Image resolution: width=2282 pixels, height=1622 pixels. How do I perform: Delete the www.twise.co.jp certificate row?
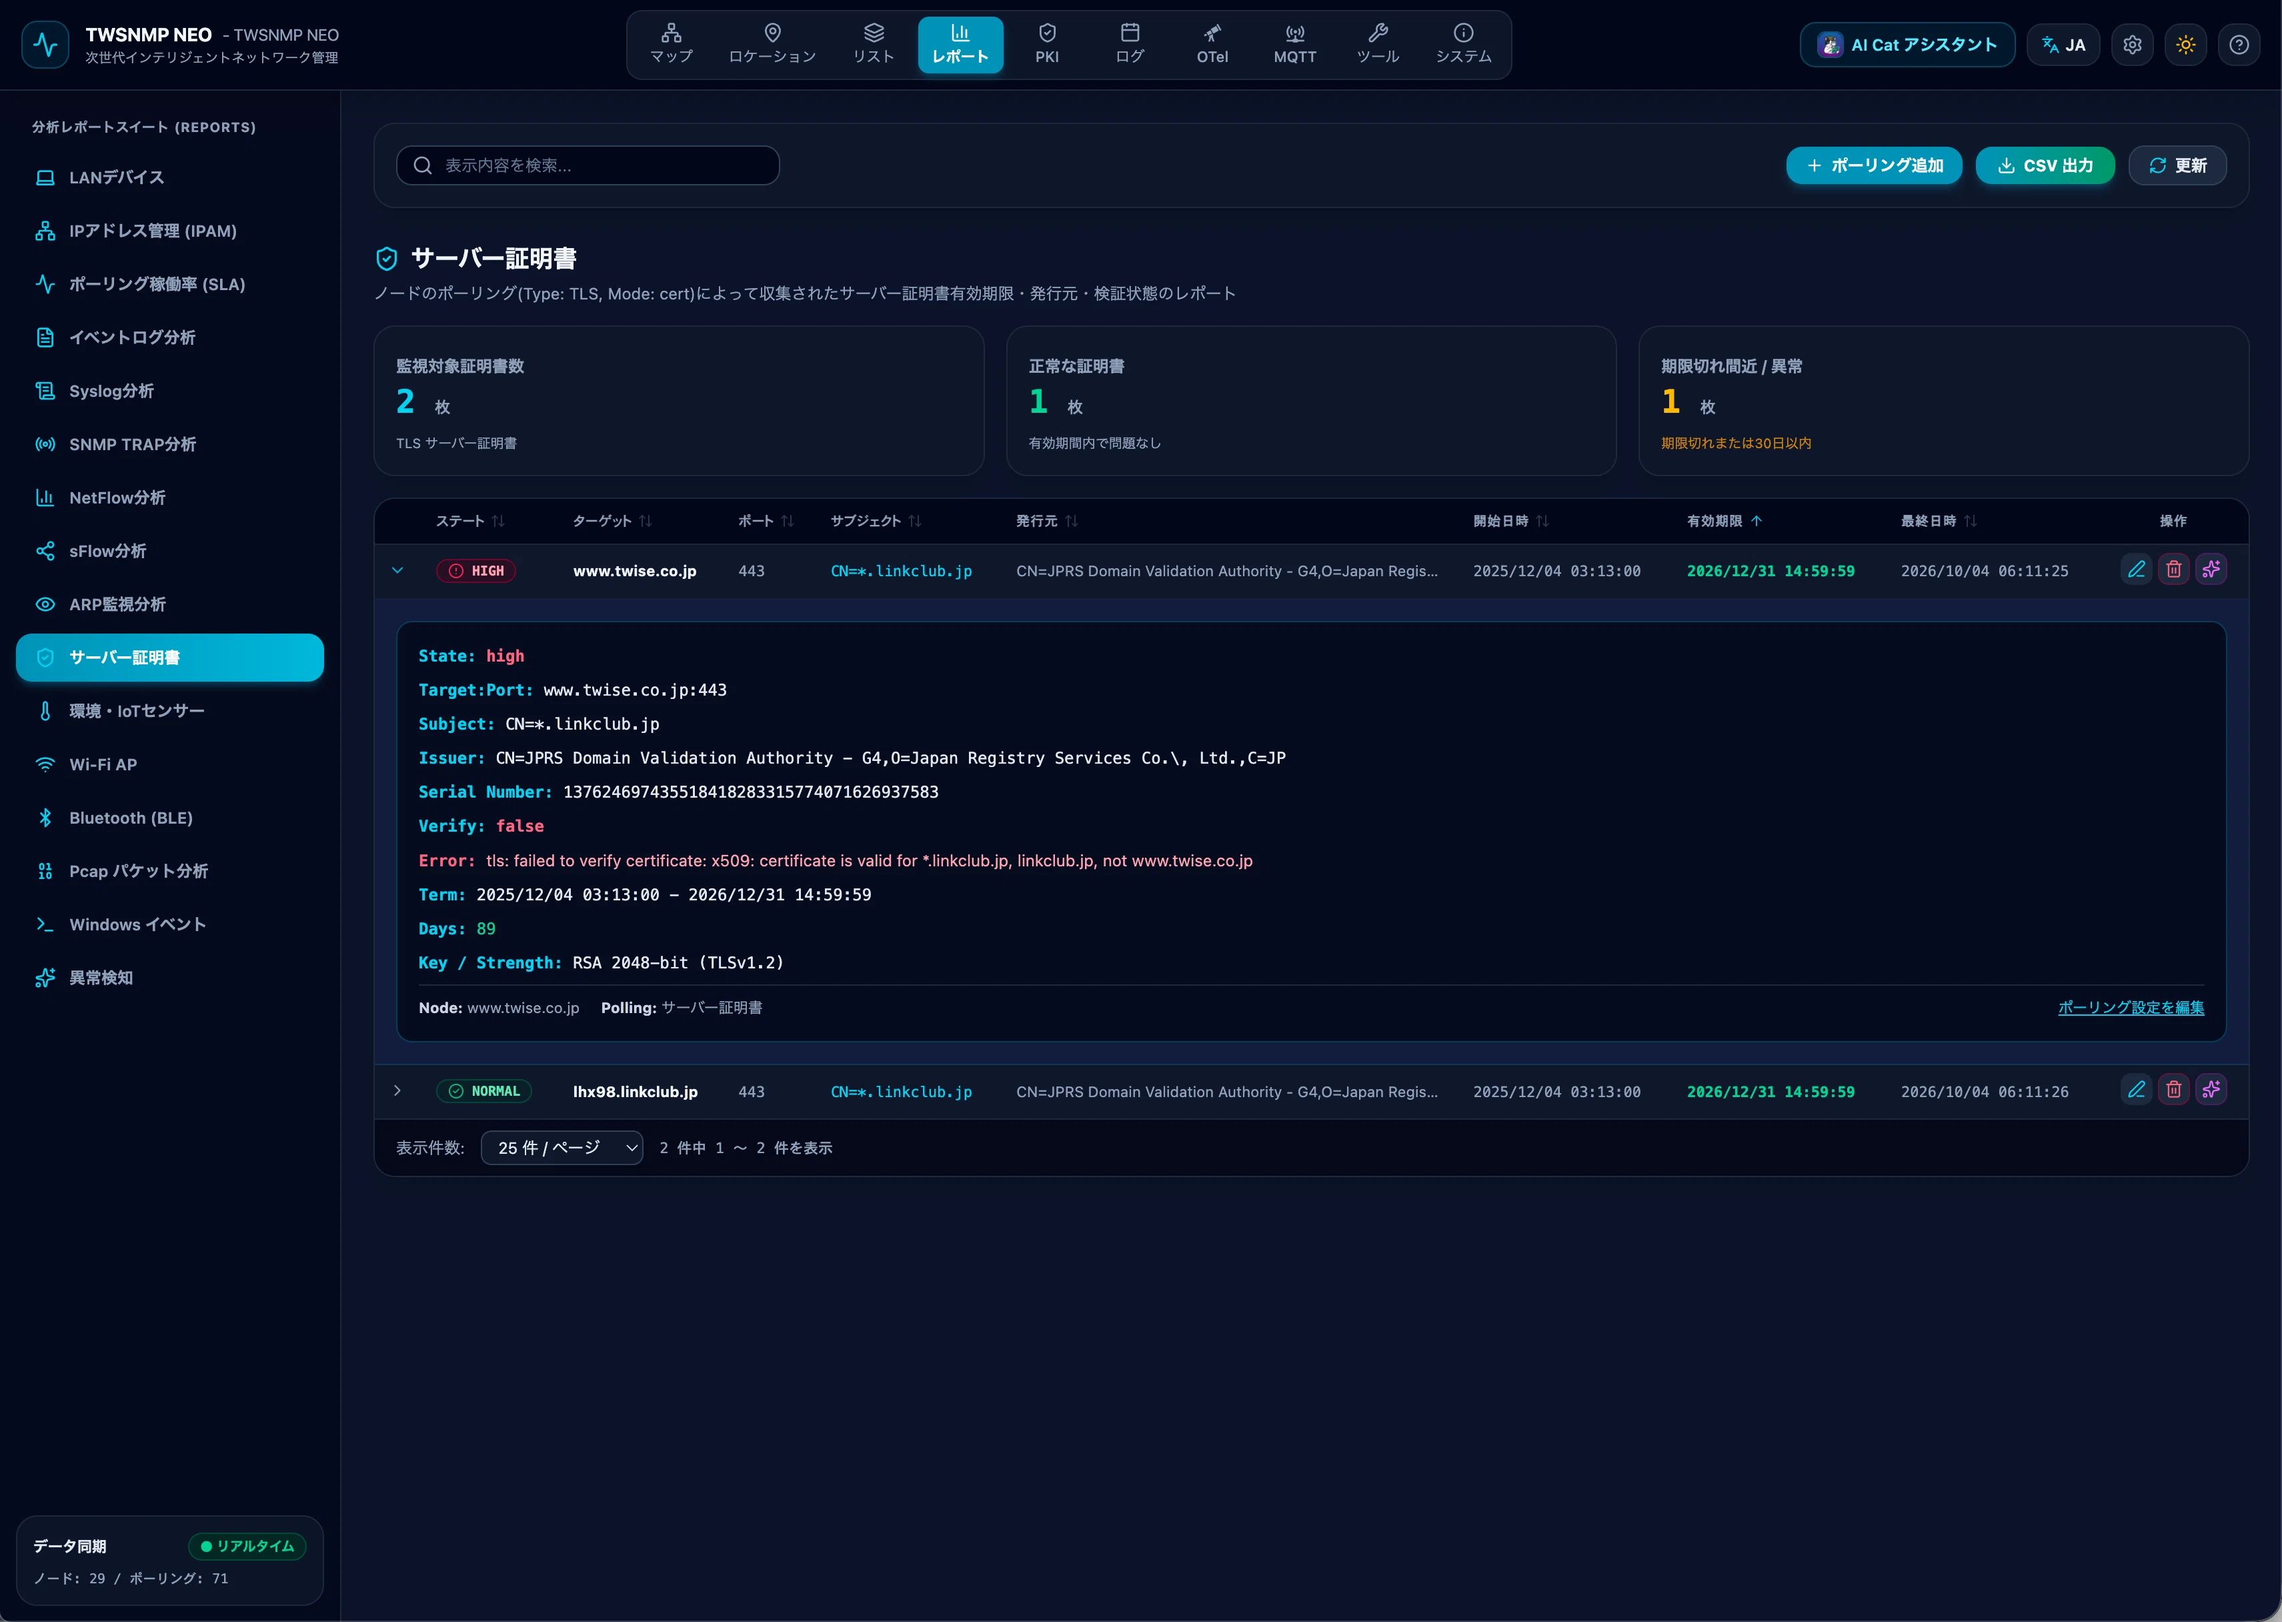(2173, 570)
